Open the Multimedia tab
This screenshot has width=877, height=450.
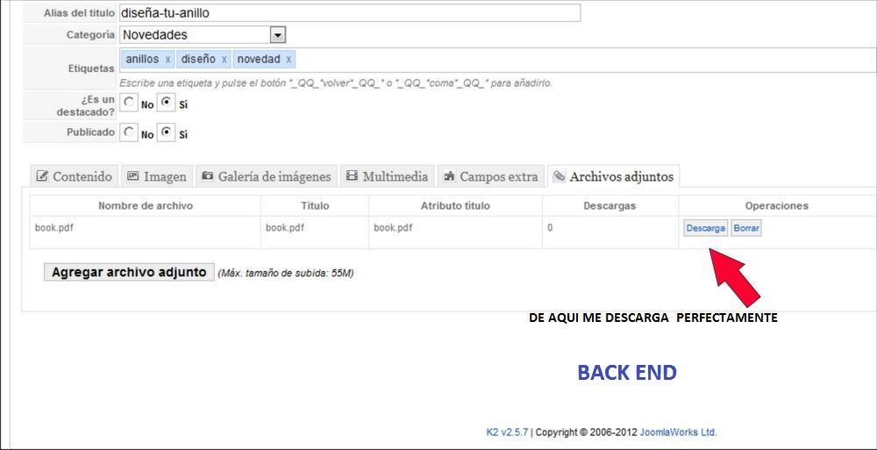[388, 176]
